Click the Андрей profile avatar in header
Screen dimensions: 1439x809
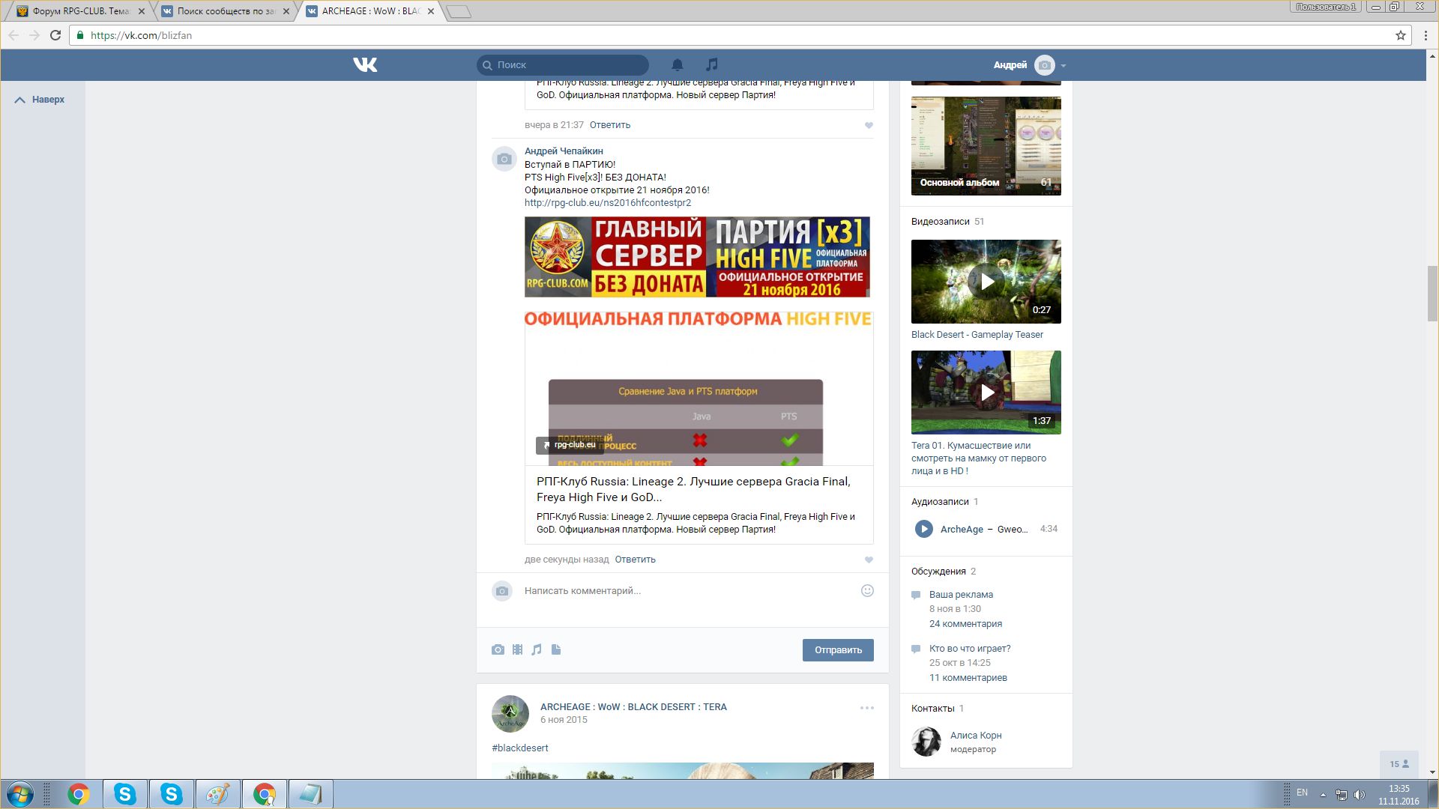coord(1044,65)
